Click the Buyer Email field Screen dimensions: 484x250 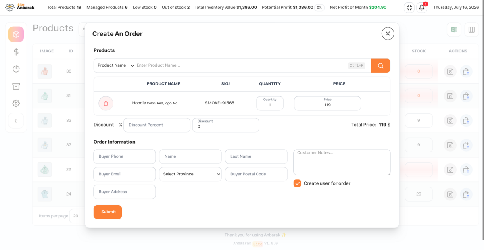pyautogui.click(x=125, y=174)
